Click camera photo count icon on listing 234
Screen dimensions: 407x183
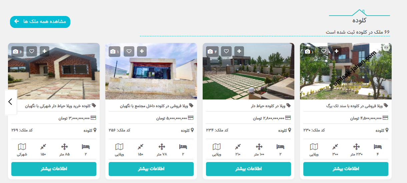point(212,51)
